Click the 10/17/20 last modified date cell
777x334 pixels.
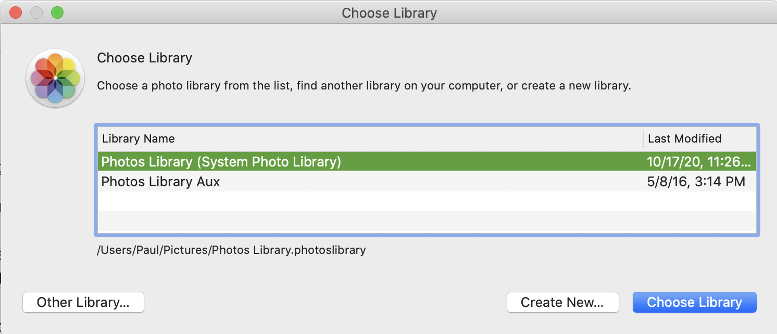tap(699, 162)
